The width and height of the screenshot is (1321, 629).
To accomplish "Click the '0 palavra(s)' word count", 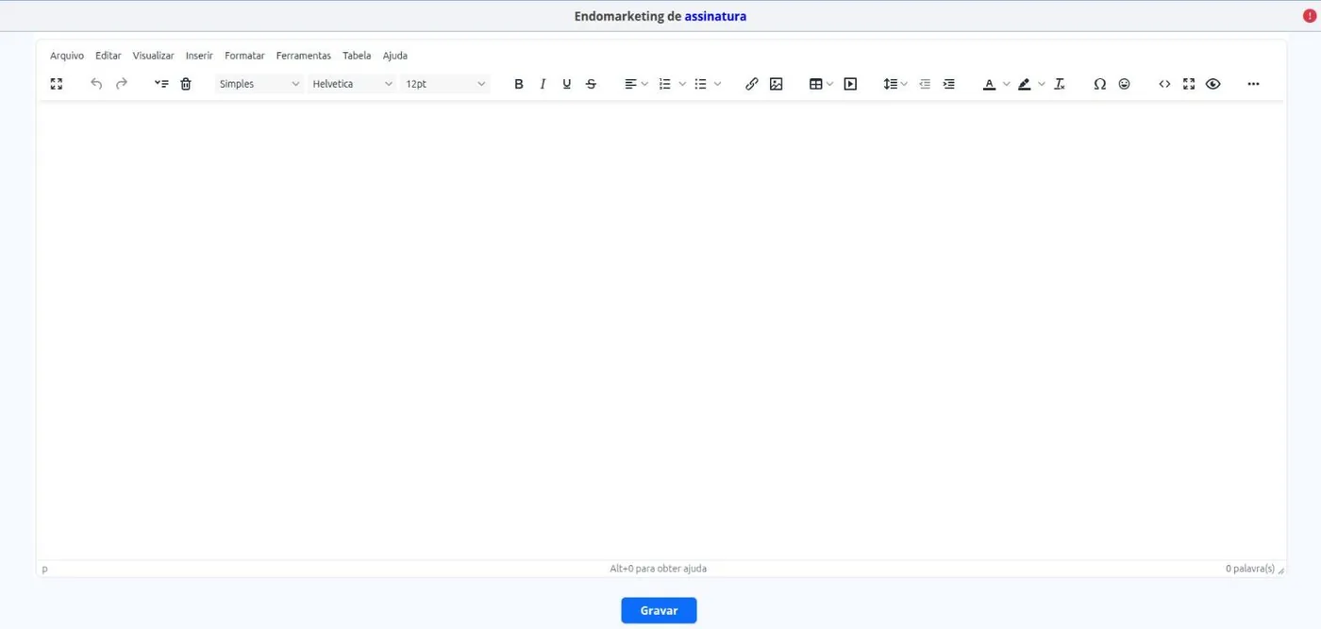I will (1250, 569).
